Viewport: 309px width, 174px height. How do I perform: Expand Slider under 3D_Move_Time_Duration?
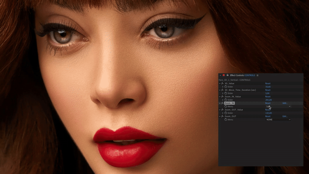223,93
